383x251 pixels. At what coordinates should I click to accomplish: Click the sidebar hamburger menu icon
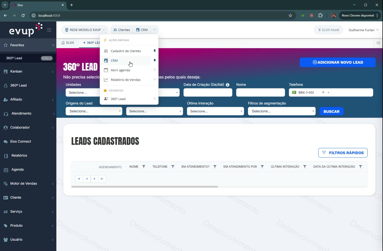pyautogui.click(x=49, y=30)
